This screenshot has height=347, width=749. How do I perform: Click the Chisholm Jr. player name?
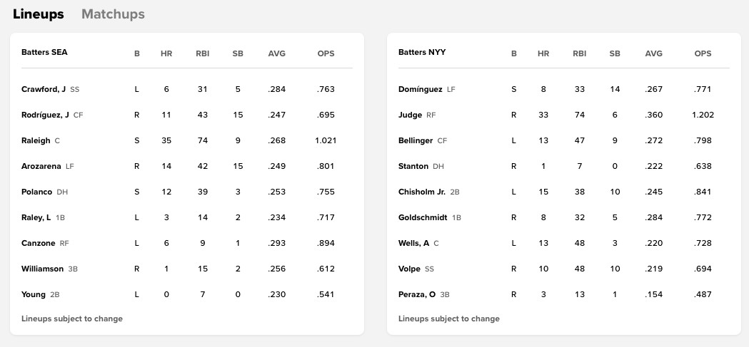tap(421, 192)
